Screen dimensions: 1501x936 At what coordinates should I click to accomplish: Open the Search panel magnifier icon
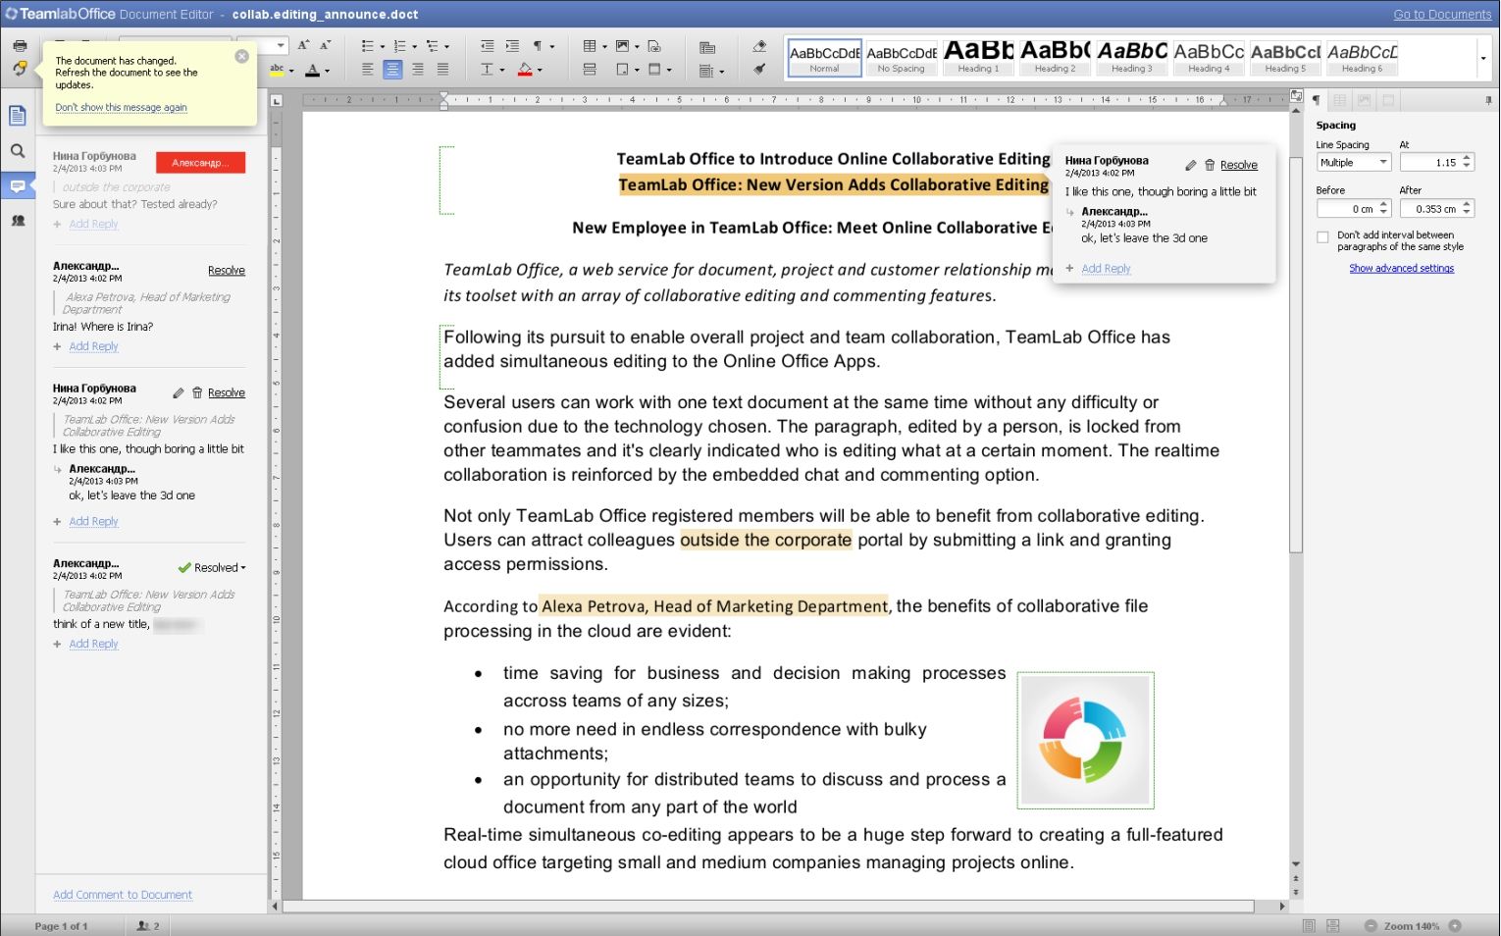click(18, 151)
